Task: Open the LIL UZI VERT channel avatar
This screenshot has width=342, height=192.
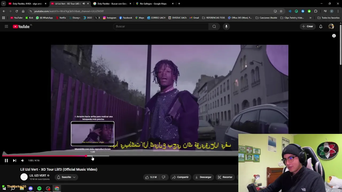Action: pos(24,177)
